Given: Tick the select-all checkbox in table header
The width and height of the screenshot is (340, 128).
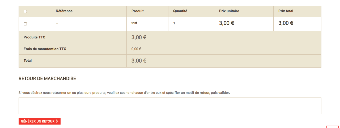Looking at the screenshot, I should tap(25, 11).
